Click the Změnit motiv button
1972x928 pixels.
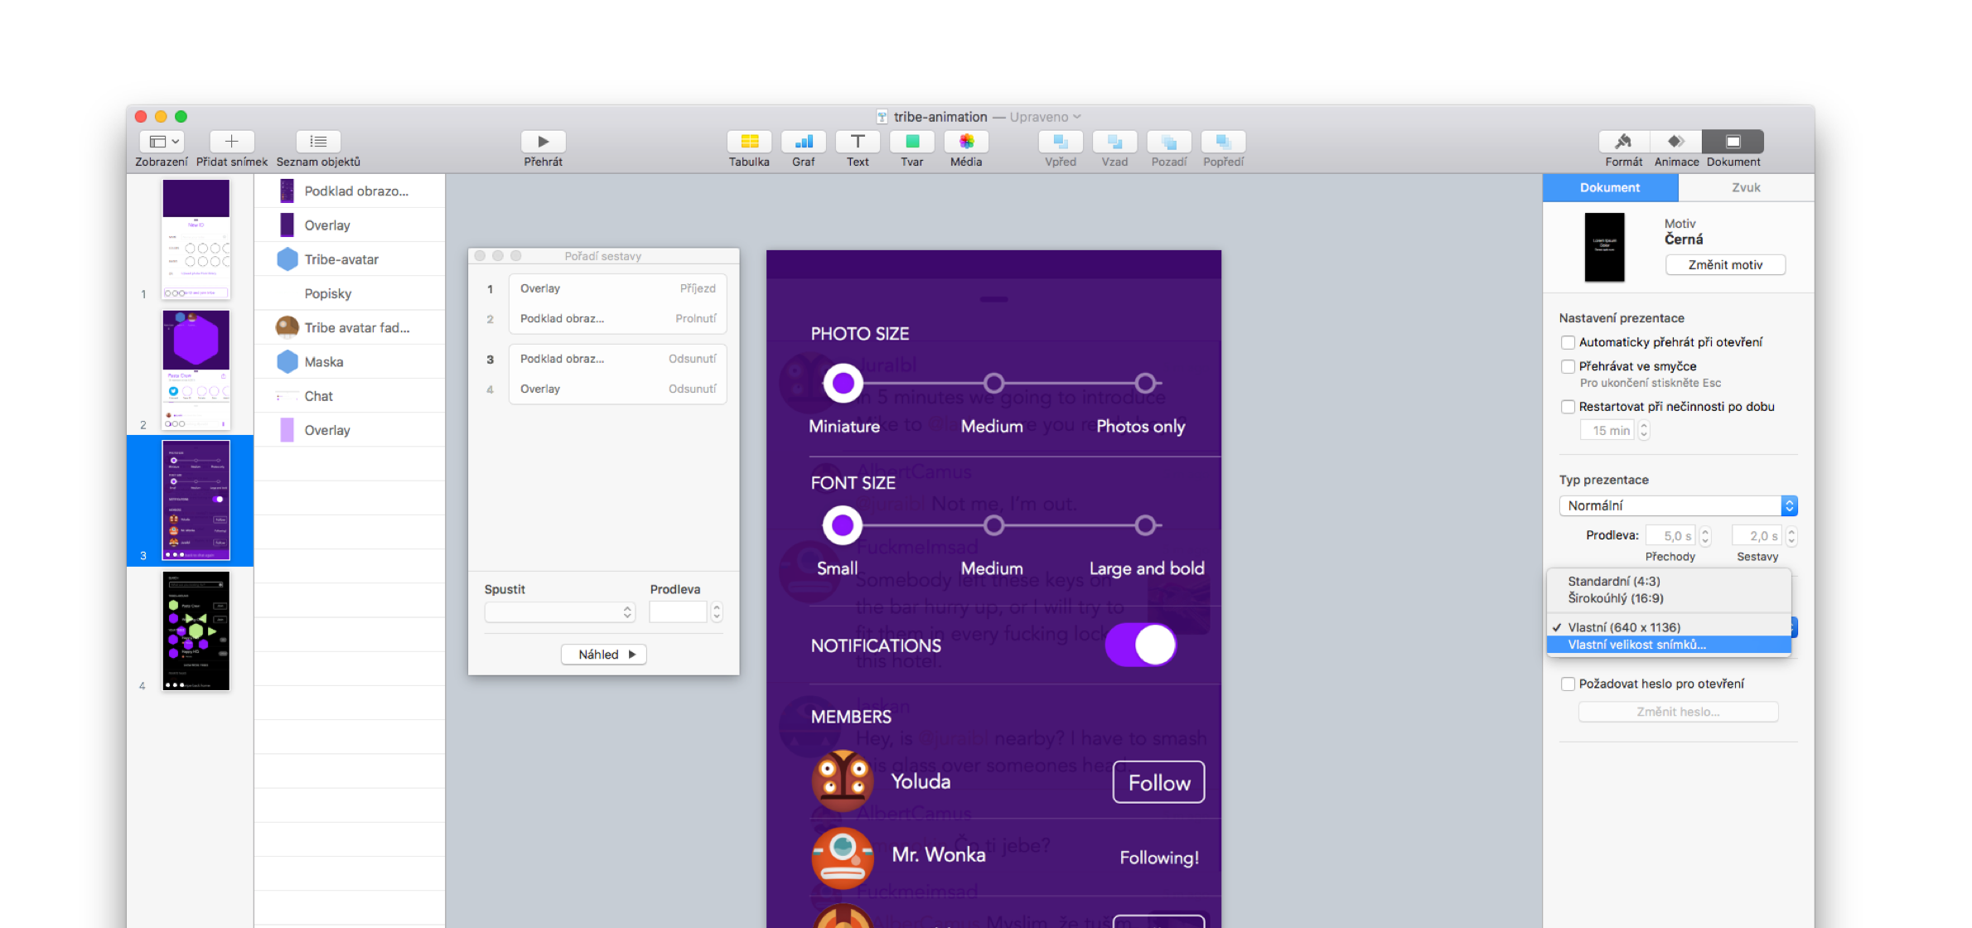pos(1725,265)
